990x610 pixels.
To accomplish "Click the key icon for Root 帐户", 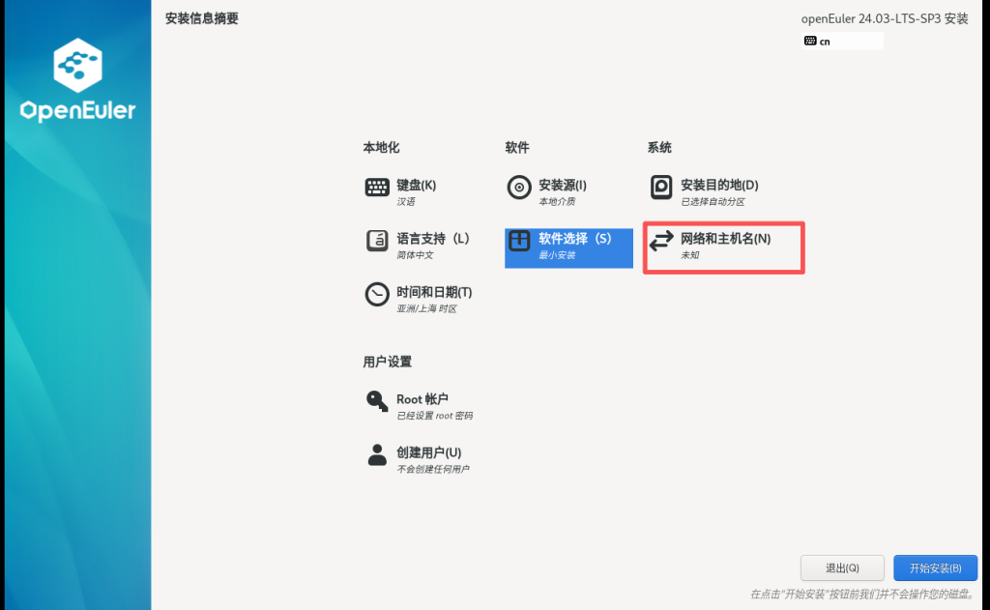I will point(377,401).
